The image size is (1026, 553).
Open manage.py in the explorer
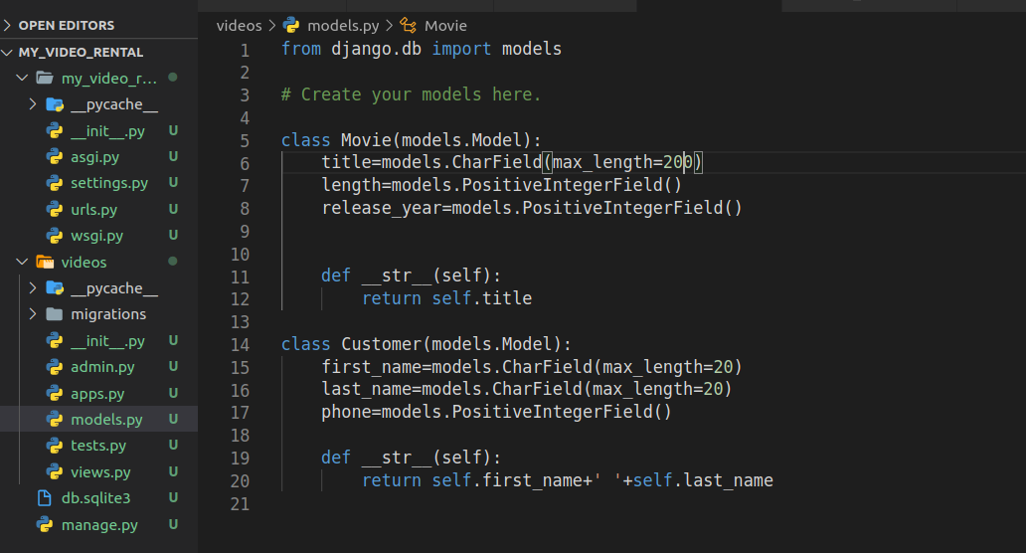pyautogui.click(x=99, y=525)
